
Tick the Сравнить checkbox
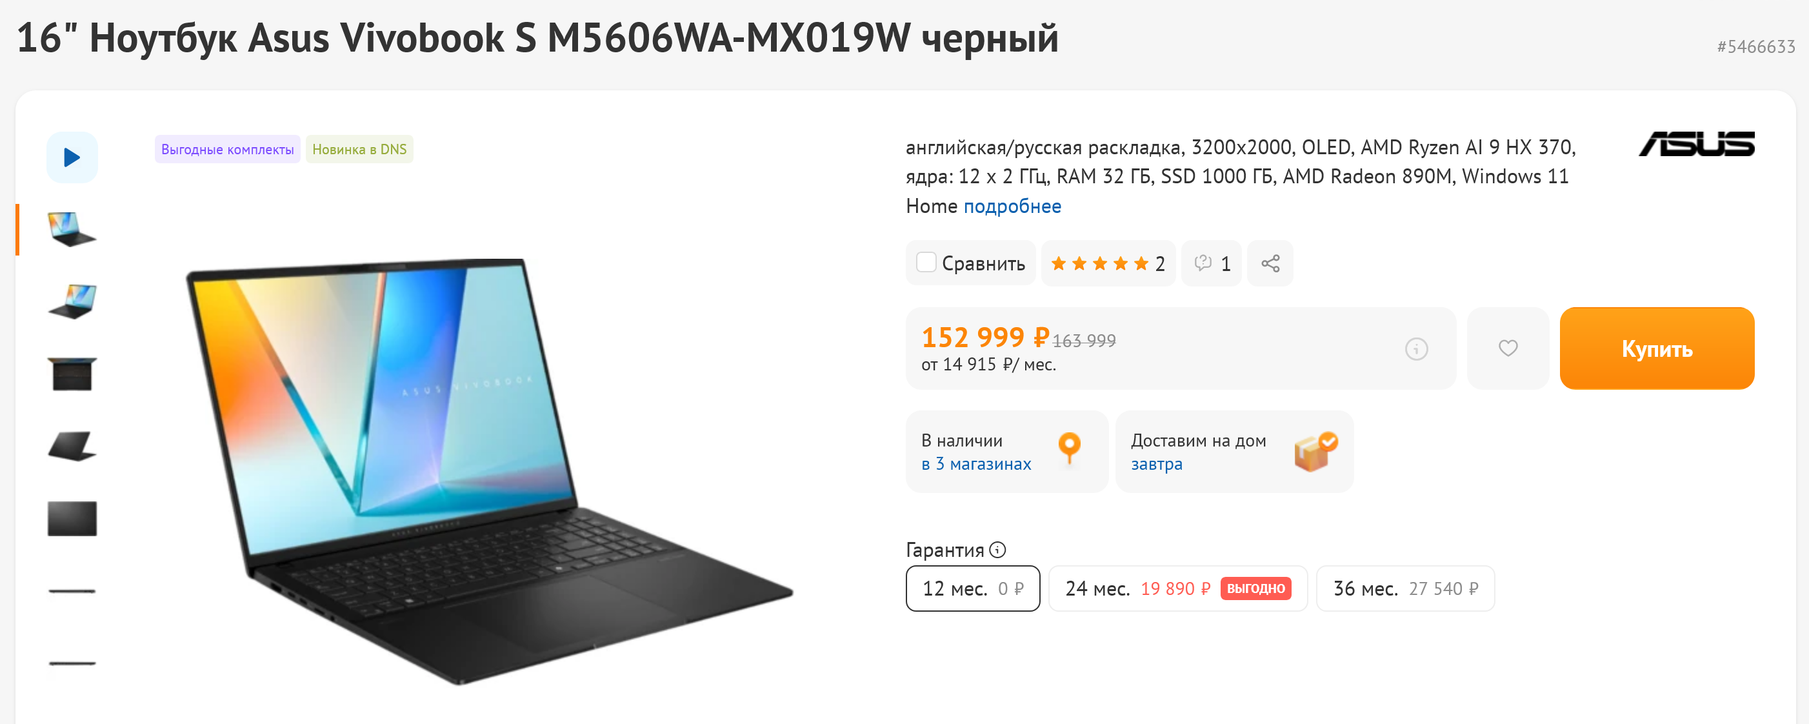tap(926, 262)
